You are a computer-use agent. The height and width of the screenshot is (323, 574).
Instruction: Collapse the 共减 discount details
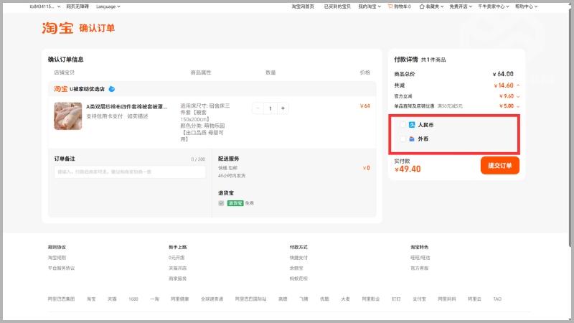(x=518, y=85)
